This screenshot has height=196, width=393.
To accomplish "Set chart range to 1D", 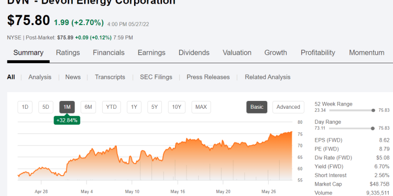I will pos(25,107).
